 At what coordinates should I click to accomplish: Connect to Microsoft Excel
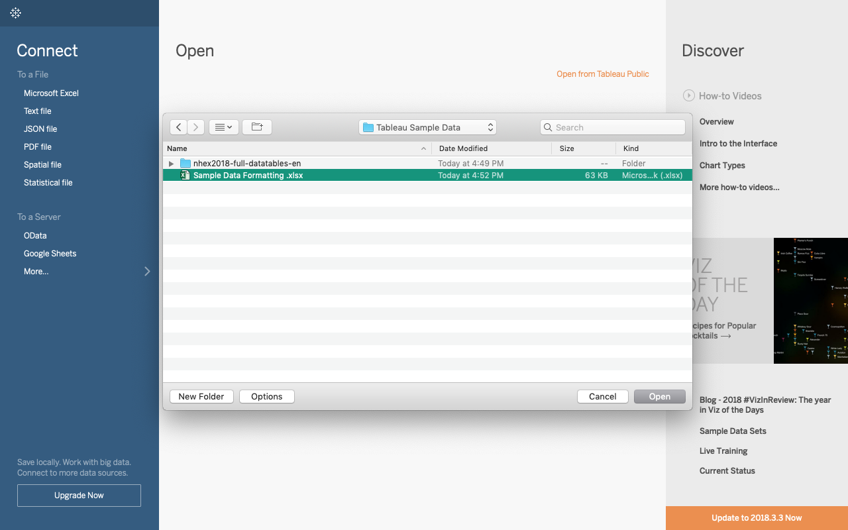[51, 93]
